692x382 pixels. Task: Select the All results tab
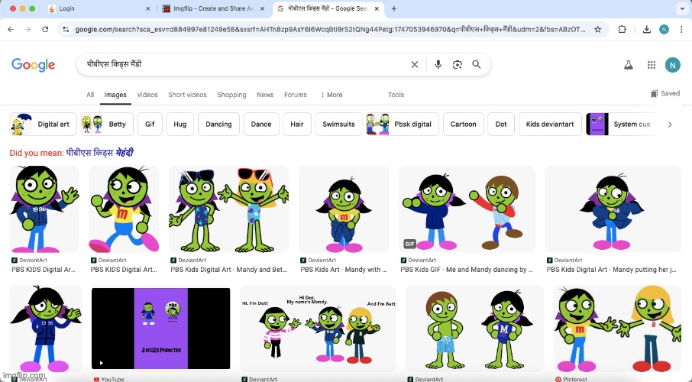pos(90,95)
